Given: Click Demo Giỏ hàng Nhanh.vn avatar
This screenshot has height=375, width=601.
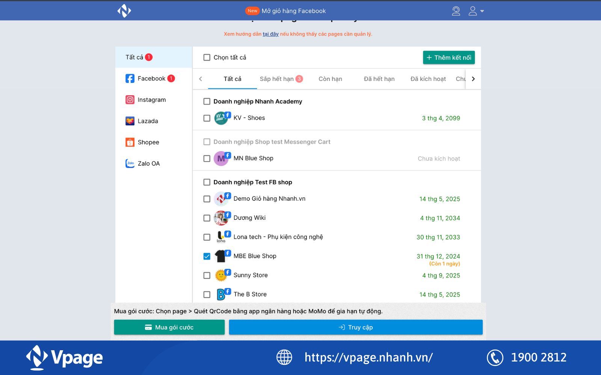Looking at the screenshot, I should coord(221,199).
